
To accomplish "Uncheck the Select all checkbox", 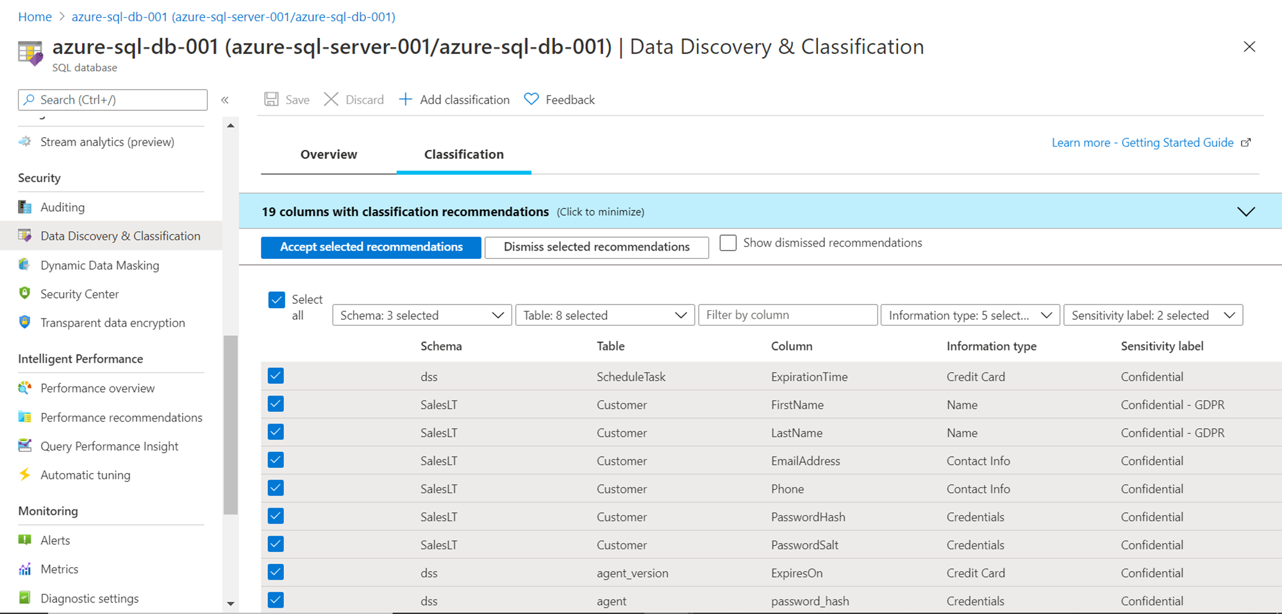I will (276, 300).
